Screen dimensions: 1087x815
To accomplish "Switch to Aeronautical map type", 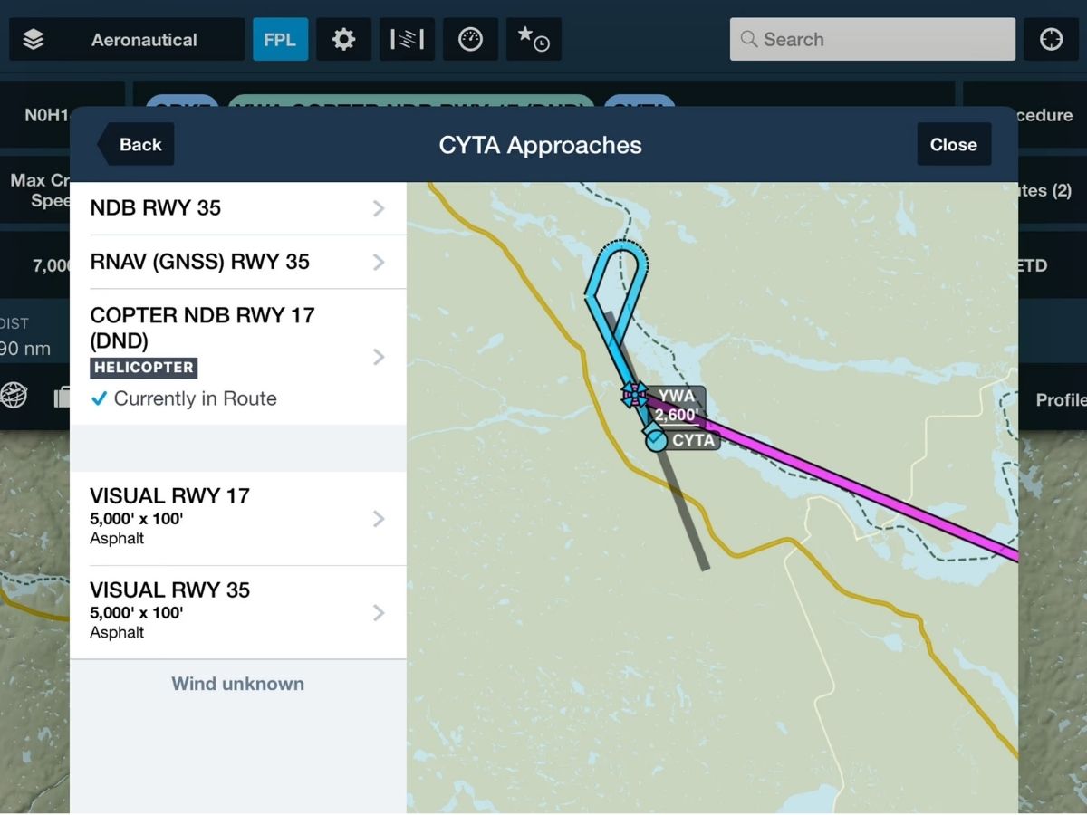I will pyautogui.click(x=144, y=40).
